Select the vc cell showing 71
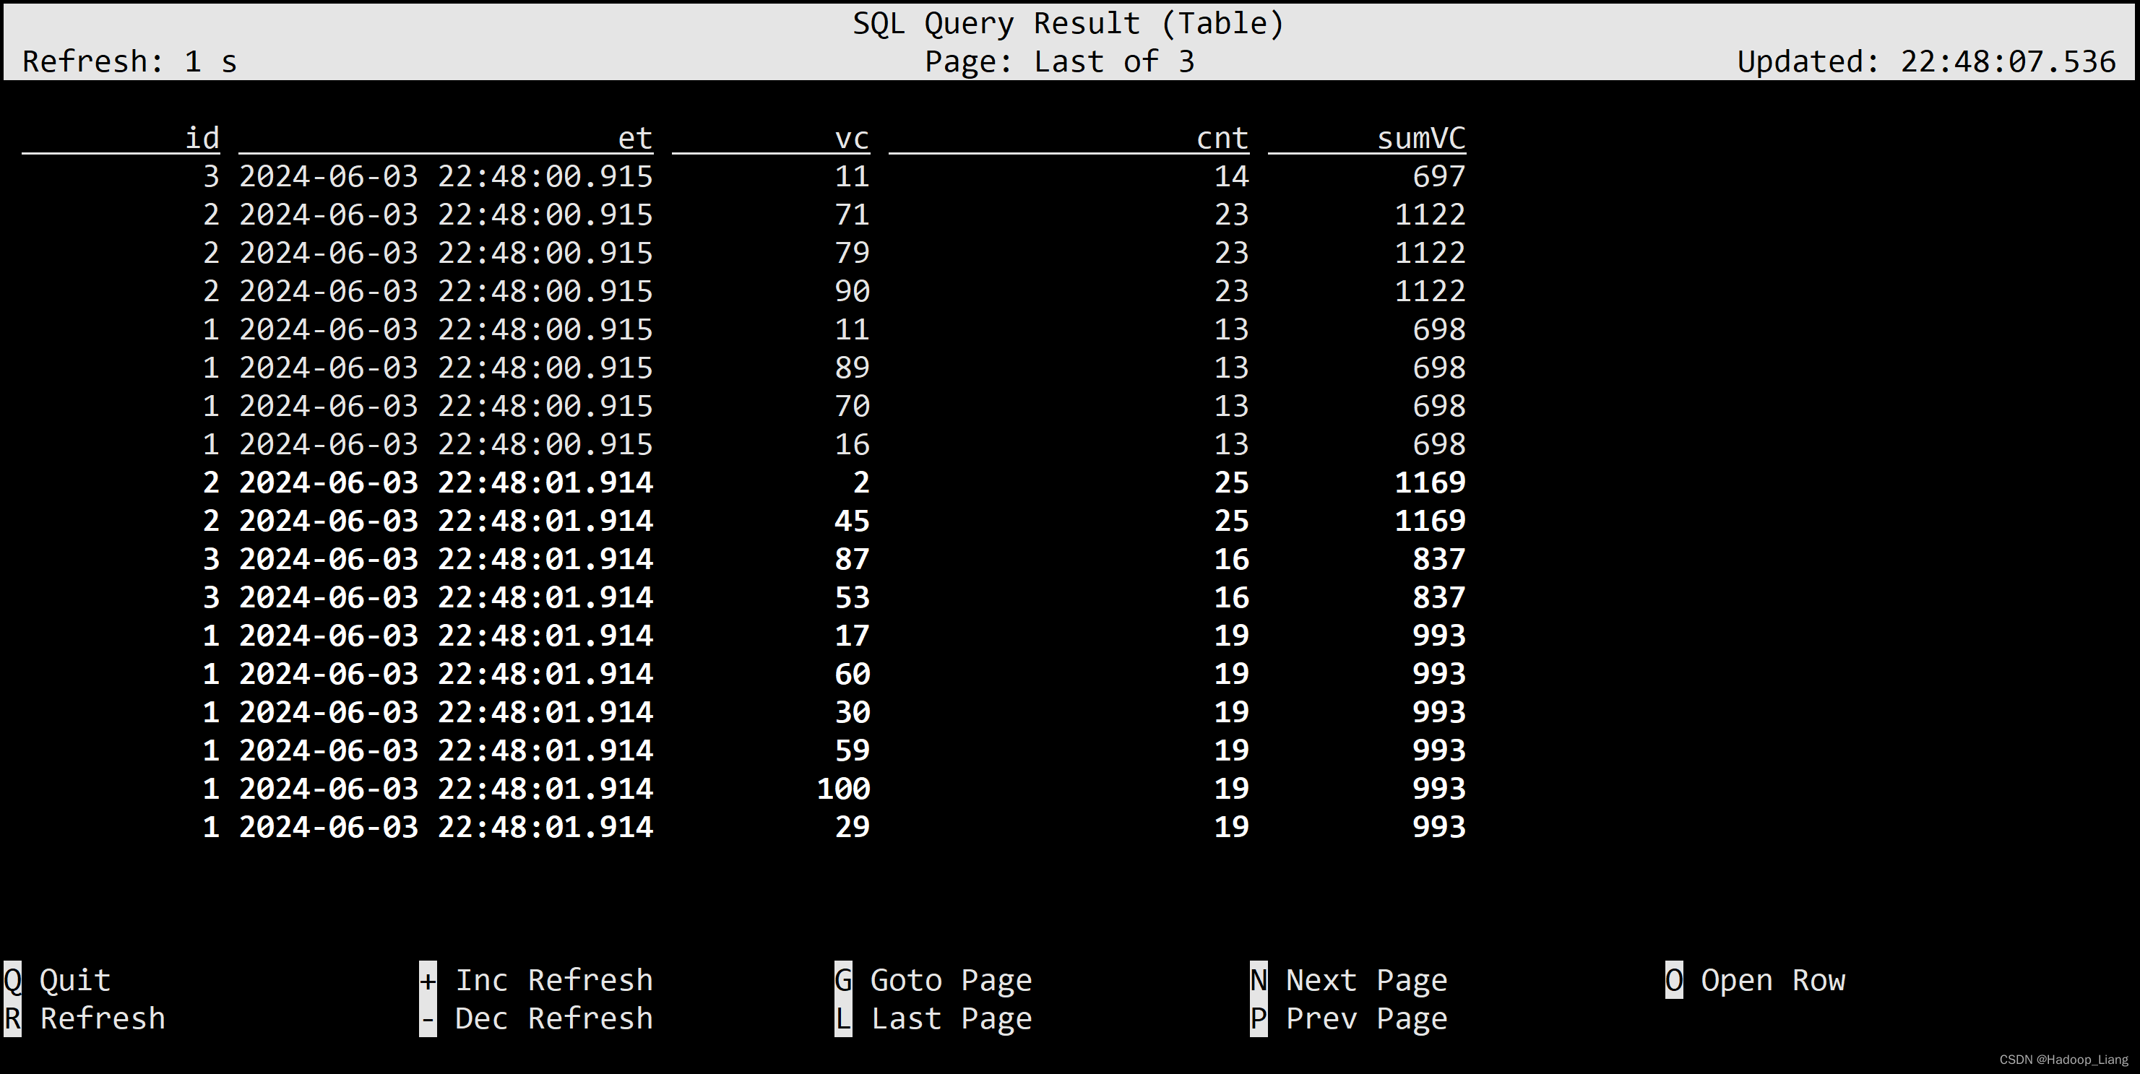This screenshot has height=1074, width=2140. (853, 215)
